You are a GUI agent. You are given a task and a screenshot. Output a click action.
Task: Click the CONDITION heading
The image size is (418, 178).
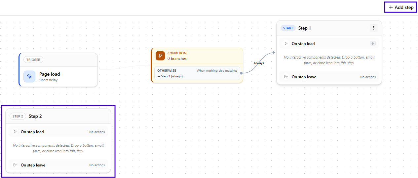pyautogui.click(x=177, y=53)
